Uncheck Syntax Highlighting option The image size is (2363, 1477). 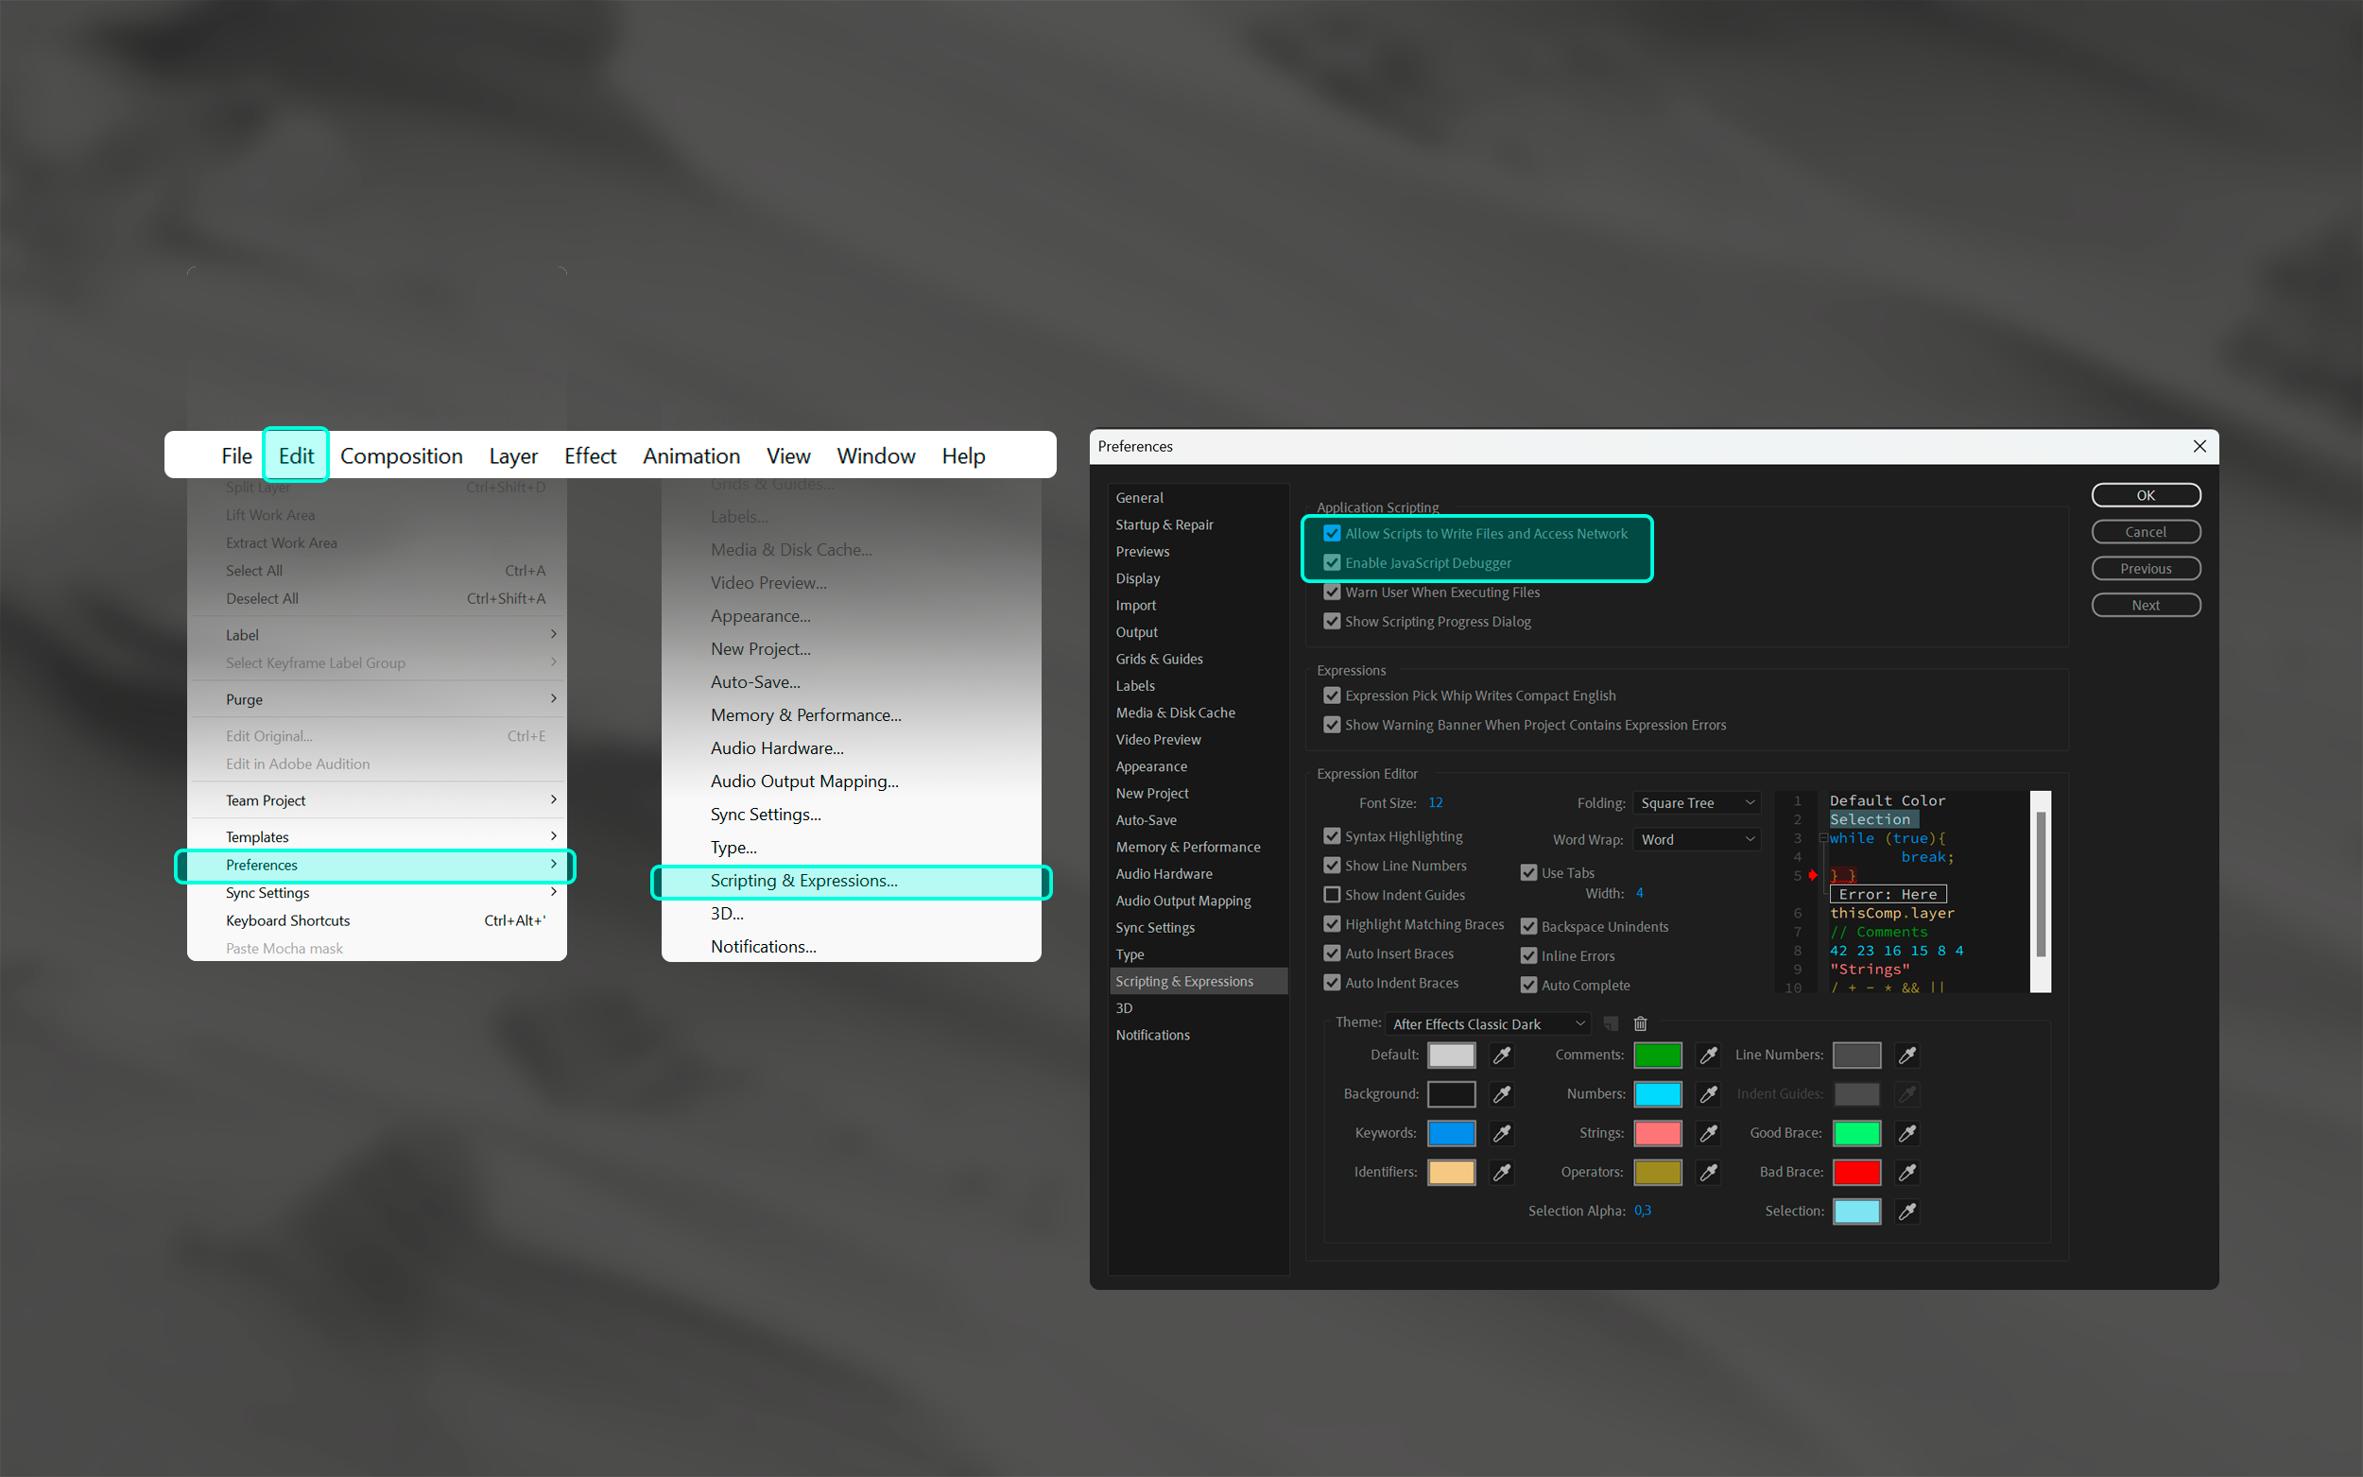(x=1332, y=836)
